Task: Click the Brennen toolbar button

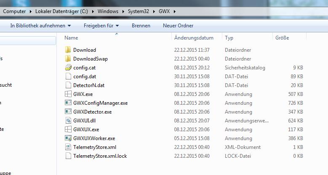Action: tap(141, 26)
